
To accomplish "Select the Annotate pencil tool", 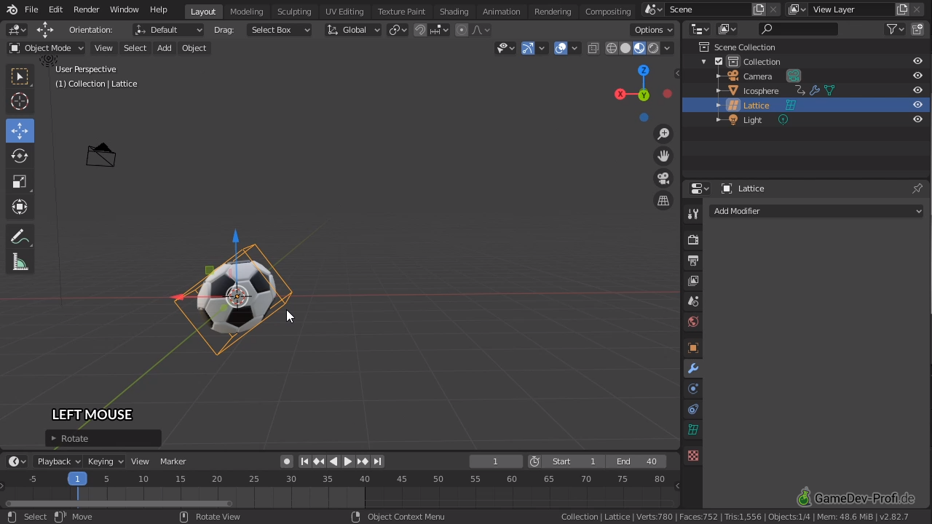I will (x=20, y=237).
